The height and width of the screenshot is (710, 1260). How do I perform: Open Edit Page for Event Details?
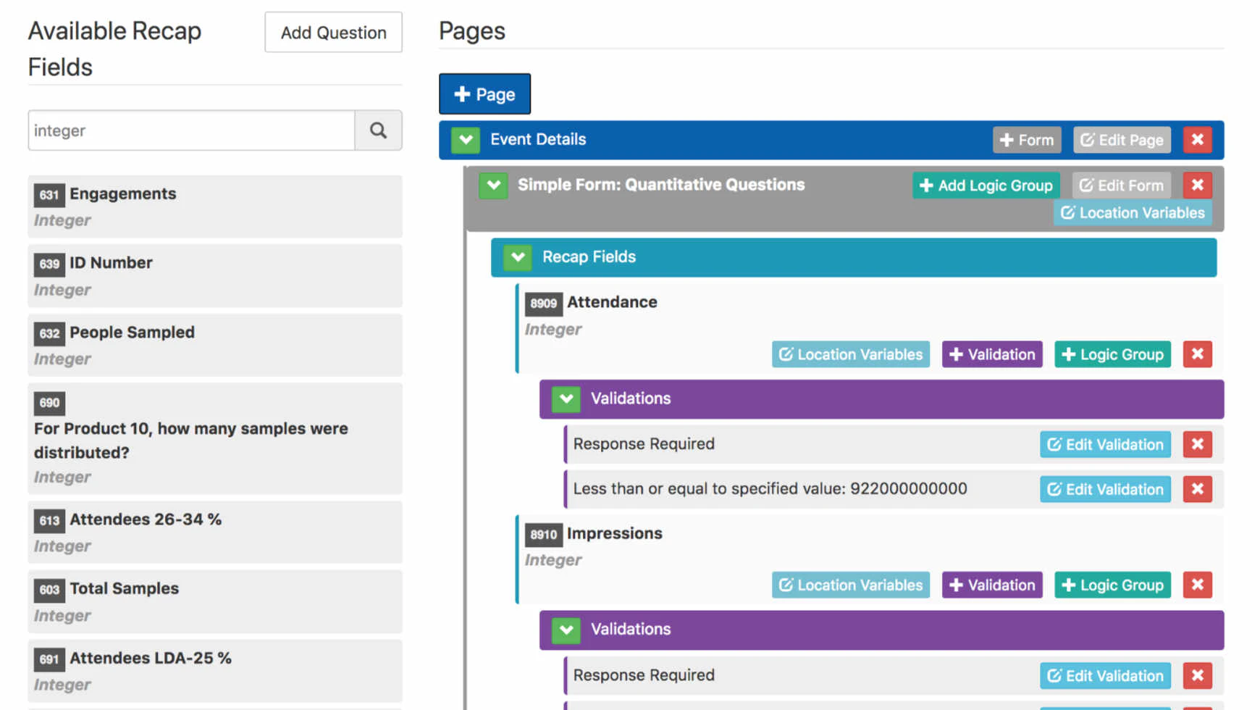click(x=1121, y=140)
